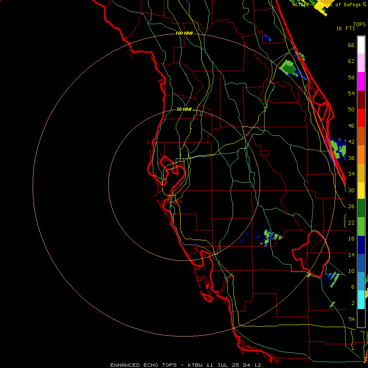368x368 pixels.
Task: Click the legend value "62"
Action: coord(351,61)
